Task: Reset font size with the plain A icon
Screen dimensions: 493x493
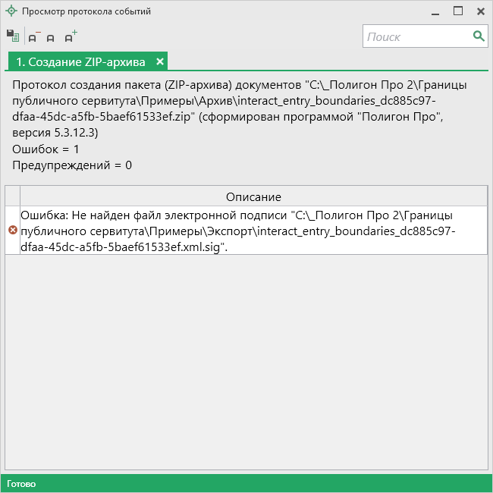Action: click(51, 37)
